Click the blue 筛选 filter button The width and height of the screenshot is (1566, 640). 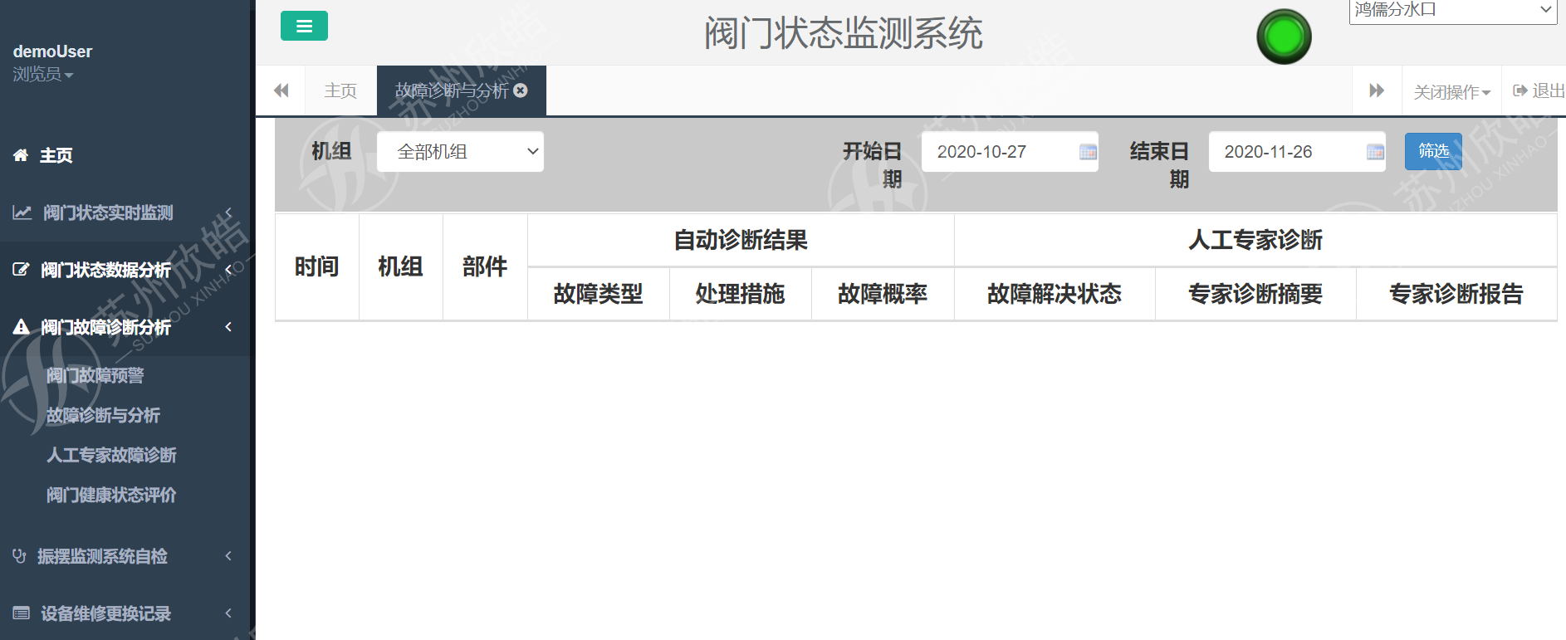click(1433, 151)
